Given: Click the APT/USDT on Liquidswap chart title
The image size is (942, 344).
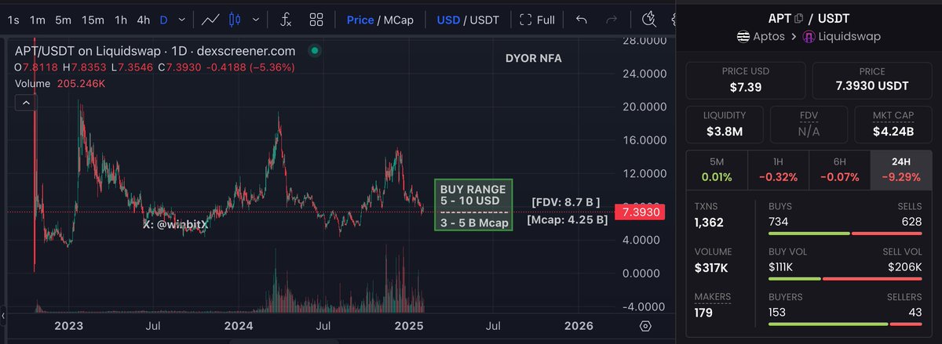Looking at the screenshot, I should tap(155, 51).
